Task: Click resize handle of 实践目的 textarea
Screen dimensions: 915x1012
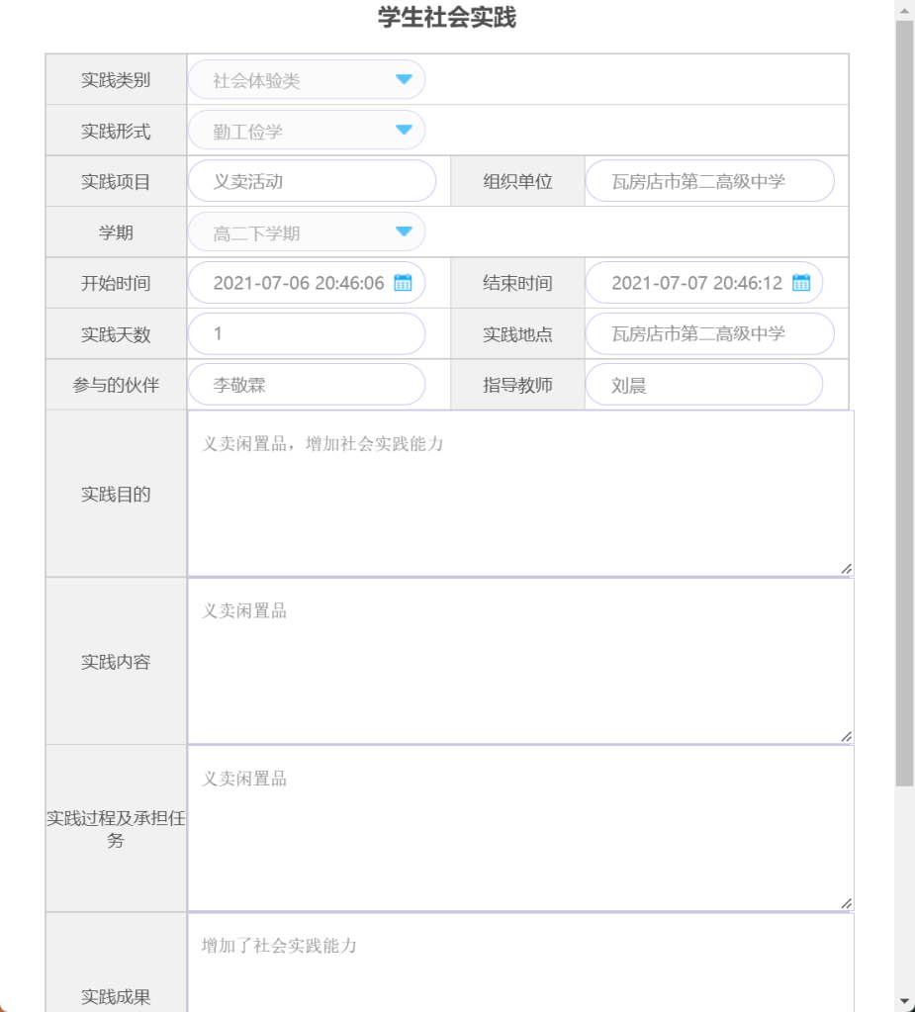Action: point(846,569)
